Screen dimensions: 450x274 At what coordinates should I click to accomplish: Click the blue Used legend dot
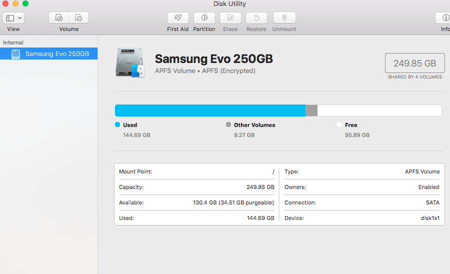point(117,124)
